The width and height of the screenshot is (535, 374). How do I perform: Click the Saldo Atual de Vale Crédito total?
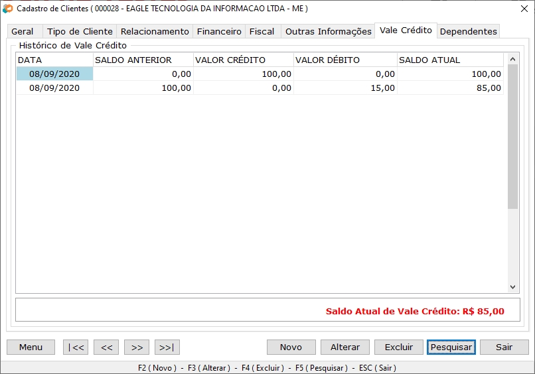tap(415, 311)
